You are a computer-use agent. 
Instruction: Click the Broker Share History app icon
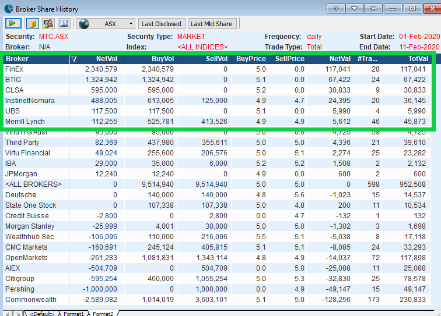click(9, 9)
